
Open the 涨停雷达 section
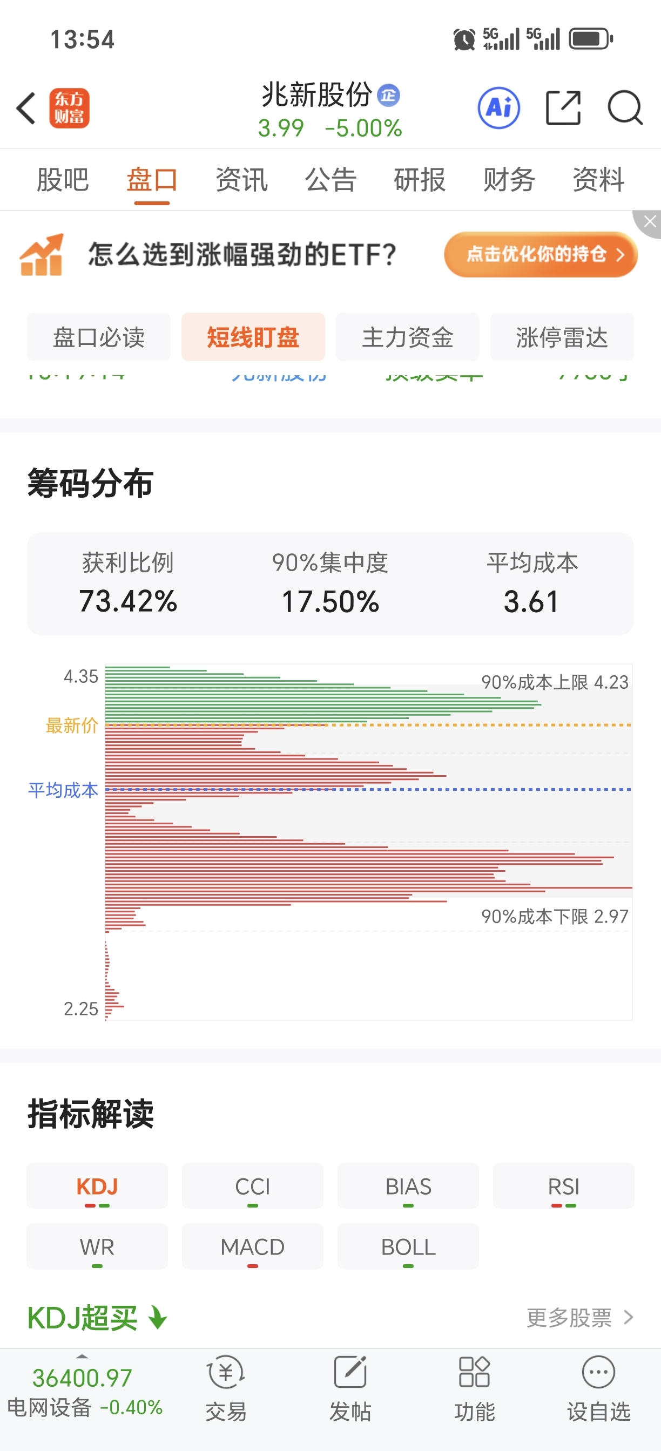click(x=562, y=337)
